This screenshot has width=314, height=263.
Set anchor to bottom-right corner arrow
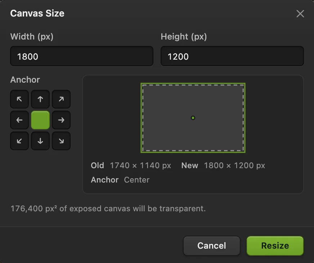61,141
